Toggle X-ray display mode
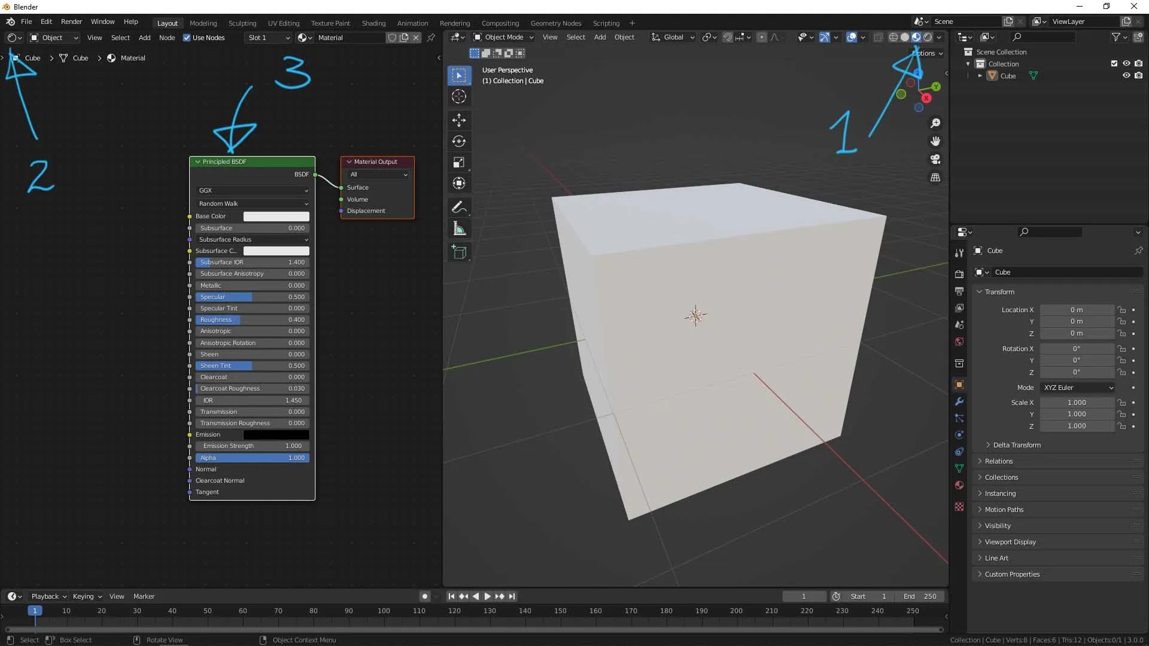The width and height of the screenshot is (1149, 646). [878, 37]
